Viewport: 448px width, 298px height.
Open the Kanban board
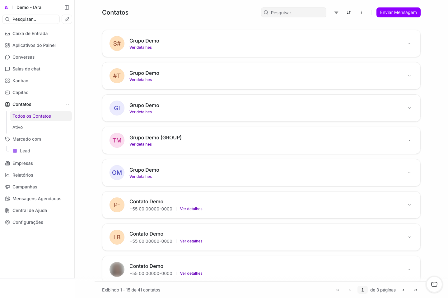point(37,81)
